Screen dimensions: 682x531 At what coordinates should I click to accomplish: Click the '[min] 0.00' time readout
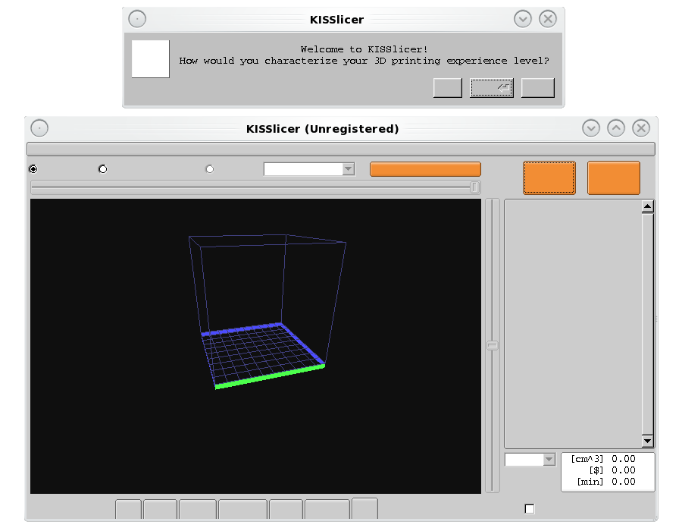click(606, 482)
